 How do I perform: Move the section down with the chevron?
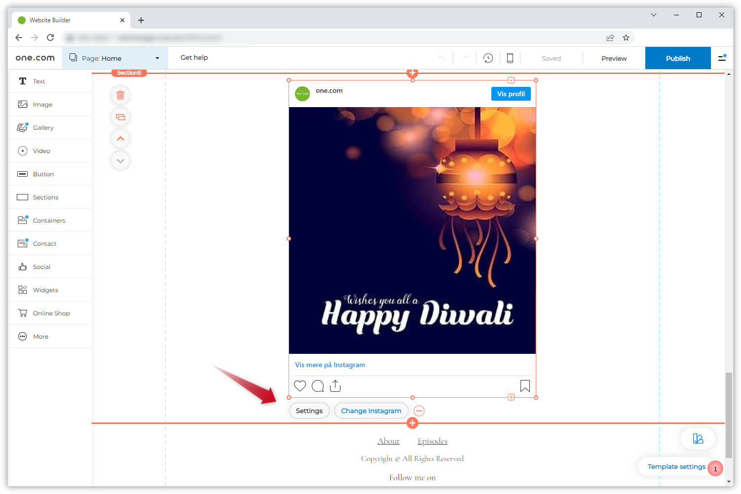pyautogui.click(x=120, y=160)
